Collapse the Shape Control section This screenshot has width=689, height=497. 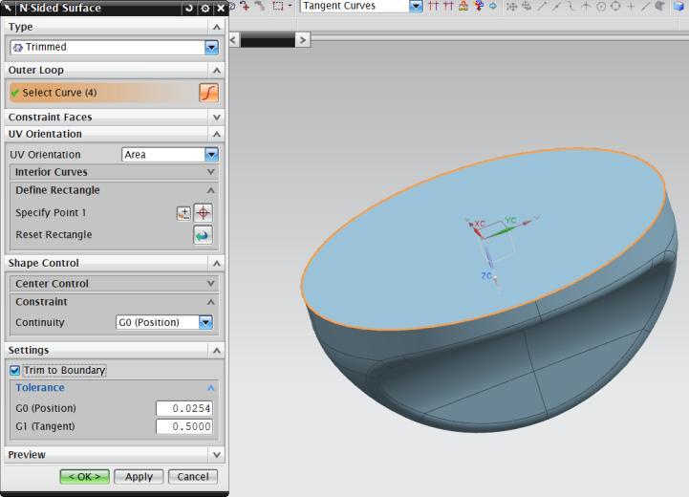click(216, 263)
